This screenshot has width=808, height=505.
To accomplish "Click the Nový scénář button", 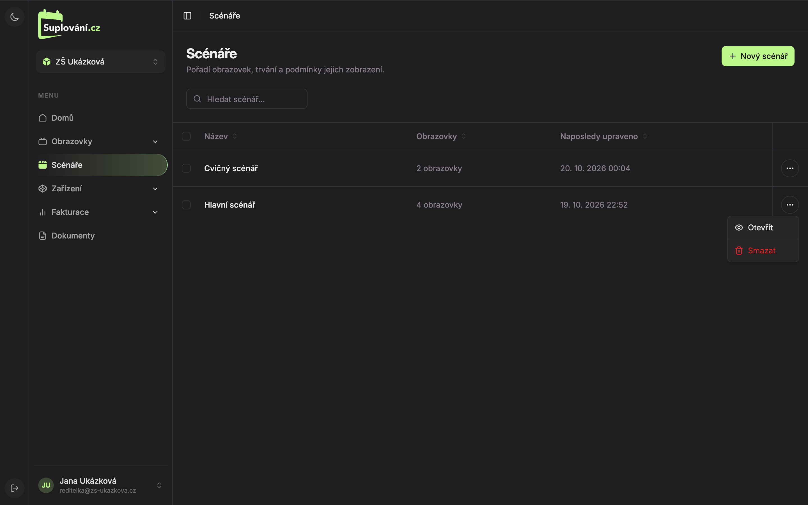I will pos(757,56).
